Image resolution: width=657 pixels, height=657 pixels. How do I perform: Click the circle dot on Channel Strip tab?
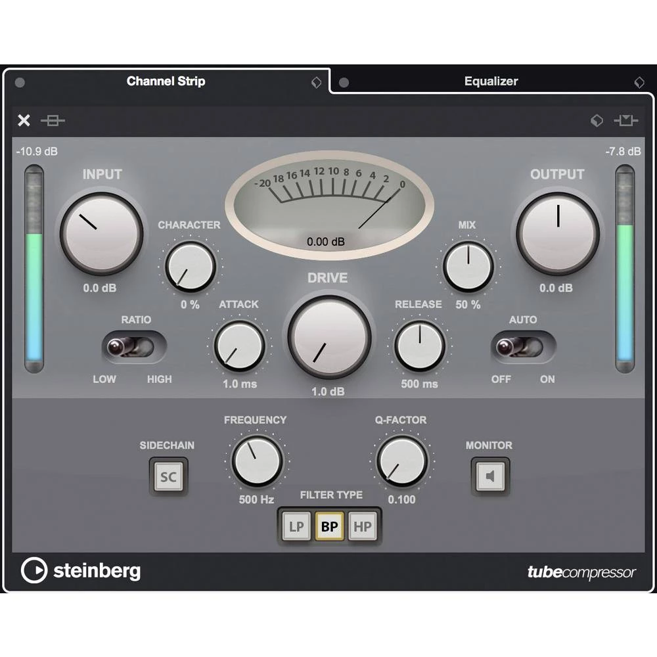[20, 82]
